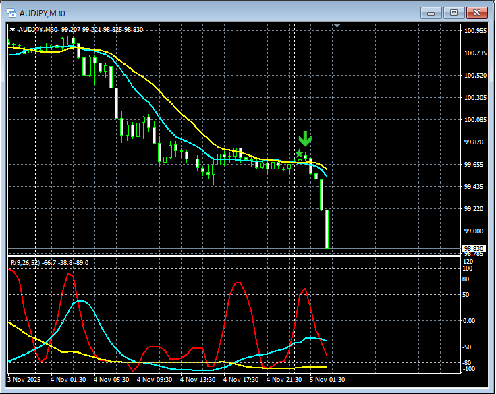Click the current price label 98.830

(x=474, y=248)
